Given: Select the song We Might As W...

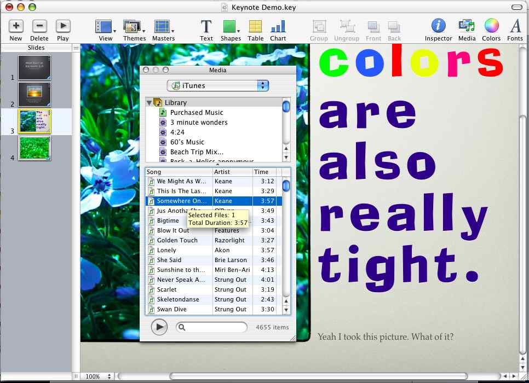Looking at the screenshot, I should tap(214, 181).
